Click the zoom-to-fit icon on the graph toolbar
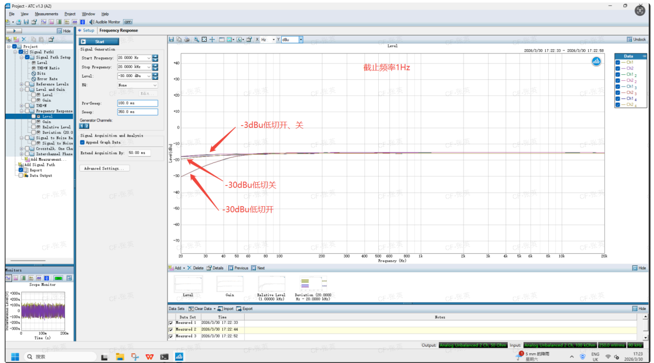 [204, 39]
